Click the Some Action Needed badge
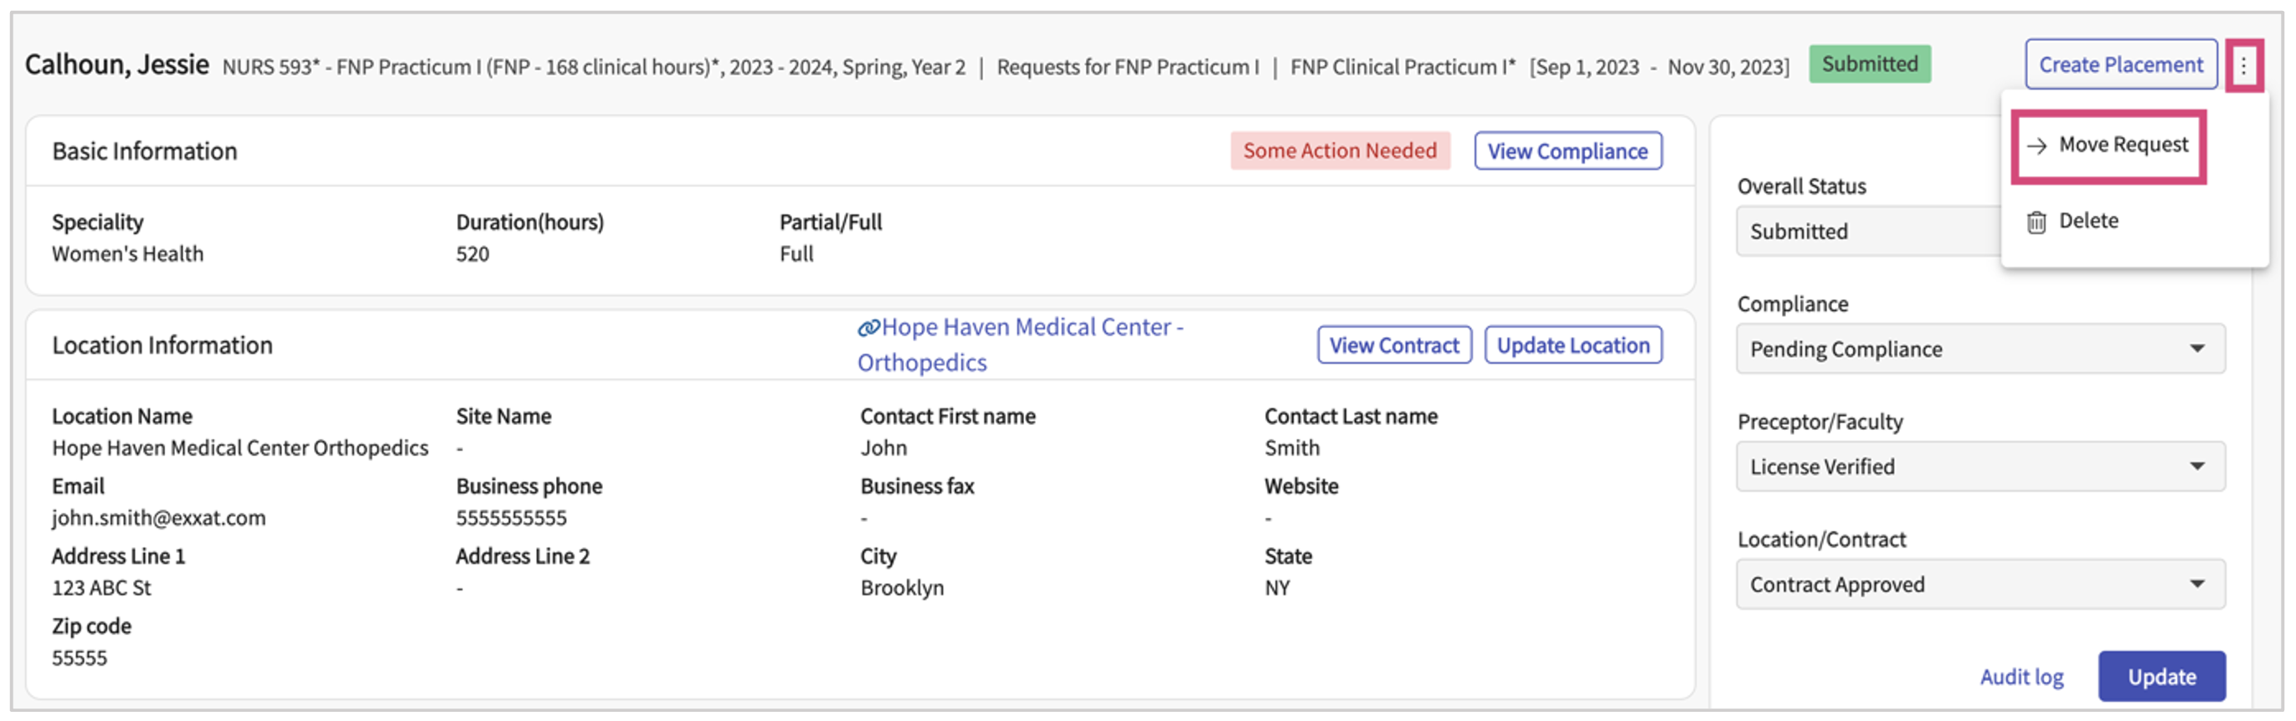This screenshot has height=721, width=2296. coord(1339,151)
